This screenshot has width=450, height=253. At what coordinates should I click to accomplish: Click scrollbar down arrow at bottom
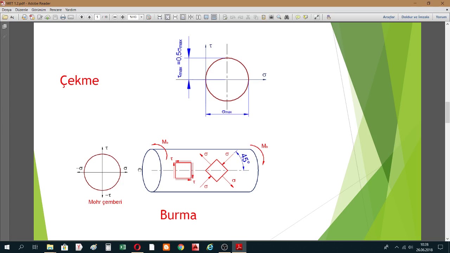coord(447,239)
